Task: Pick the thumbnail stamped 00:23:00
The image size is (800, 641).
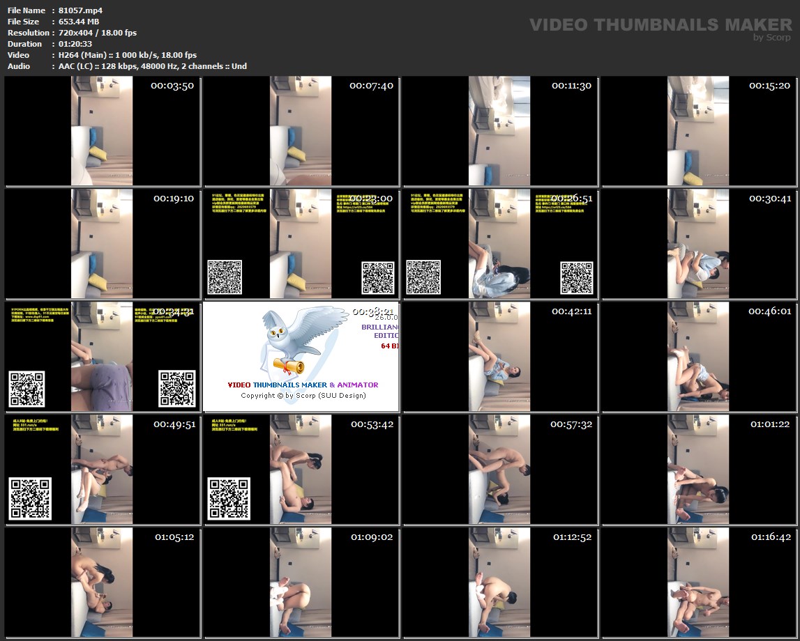Action: coord(301,244)
